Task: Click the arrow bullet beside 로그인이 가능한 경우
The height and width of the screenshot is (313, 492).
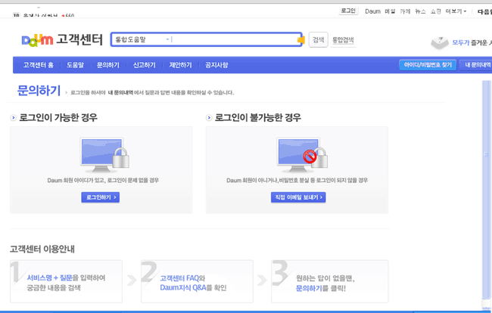Action: coord(13,118)
